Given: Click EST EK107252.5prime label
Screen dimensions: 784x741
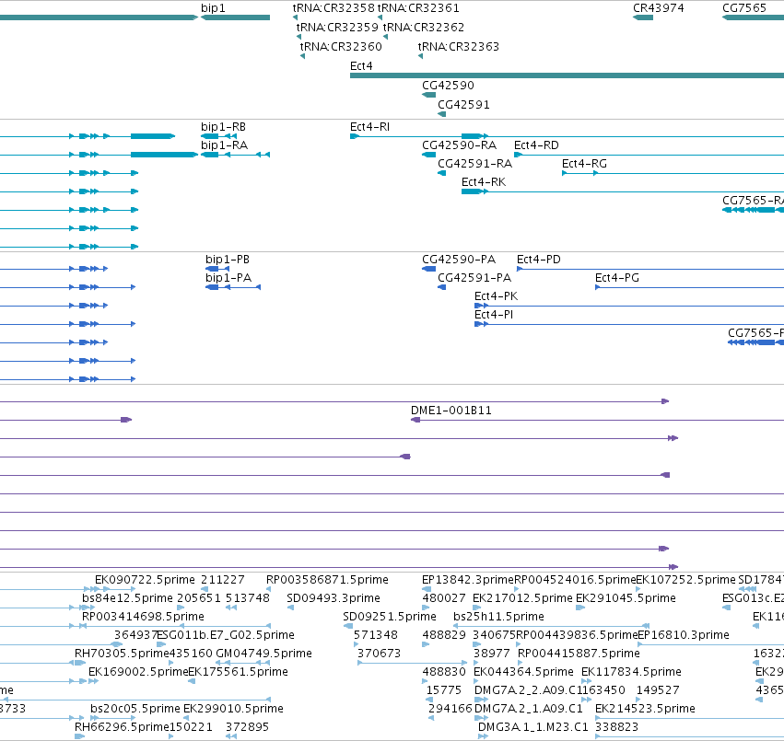Looking at the screenshot, I should coord(686,580).
